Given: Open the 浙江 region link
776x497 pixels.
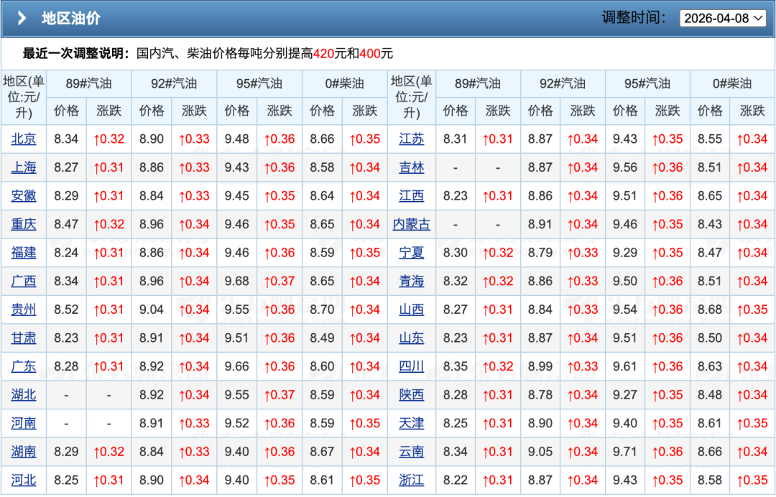Looking at the screenshot, I should [x=411, y=480].
